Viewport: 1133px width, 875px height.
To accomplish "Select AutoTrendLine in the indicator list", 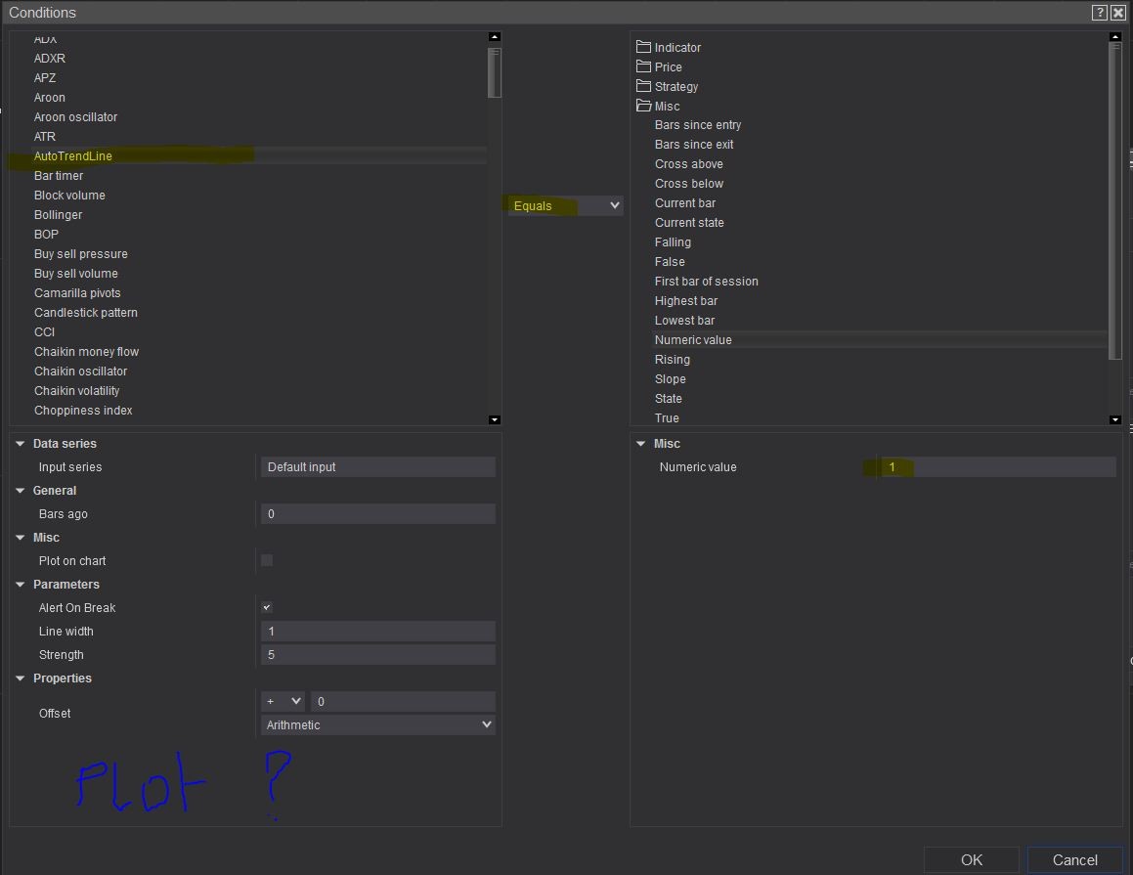I will click(x=73, y=156).
